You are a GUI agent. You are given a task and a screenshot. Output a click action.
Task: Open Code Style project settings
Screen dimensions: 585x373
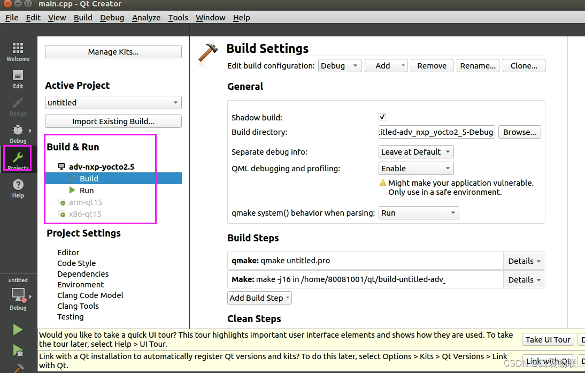76,263
